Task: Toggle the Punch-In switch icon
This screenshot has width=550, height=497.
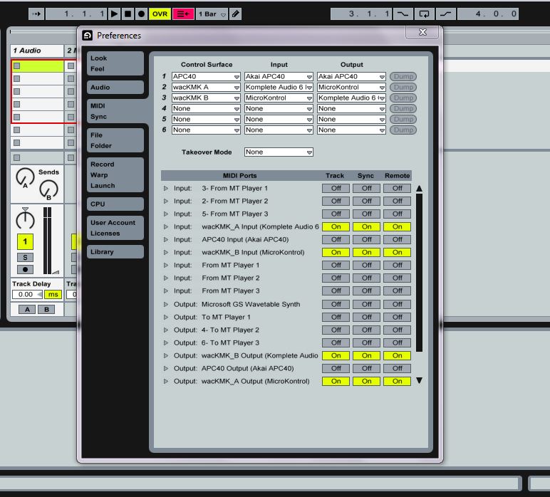Action: pos(403,14)
